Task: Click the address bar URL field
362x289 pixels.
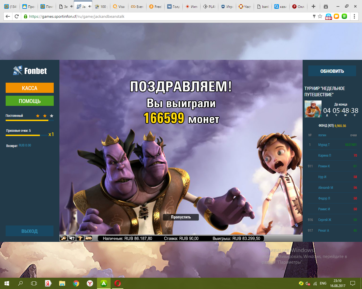Action: click(x=167, y=16)
